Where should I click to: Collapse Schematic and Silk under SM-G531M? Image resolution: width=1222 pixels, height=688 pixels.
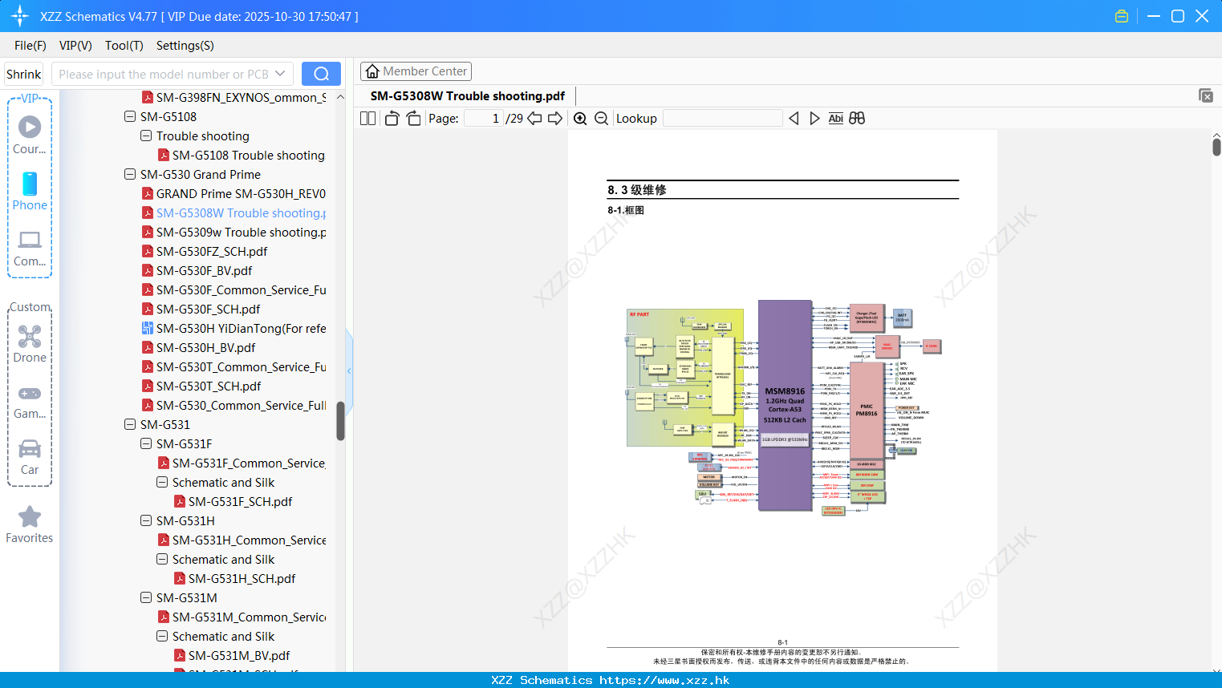pos(162,636)
